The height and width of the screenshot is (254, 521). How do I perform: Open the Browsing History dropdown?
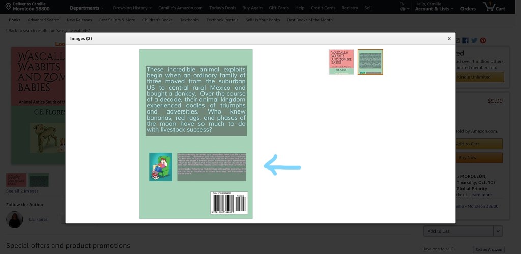132,8
